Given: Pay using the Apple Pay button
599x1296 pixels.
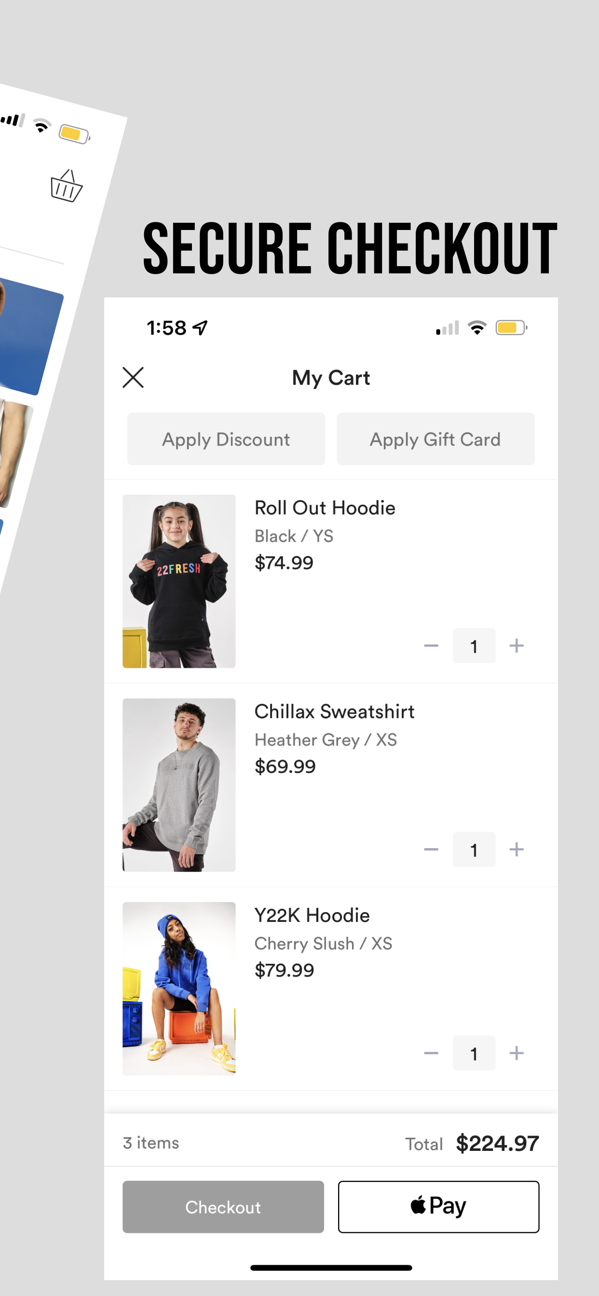Looking at the screenshot, I should click(438, 1207).
